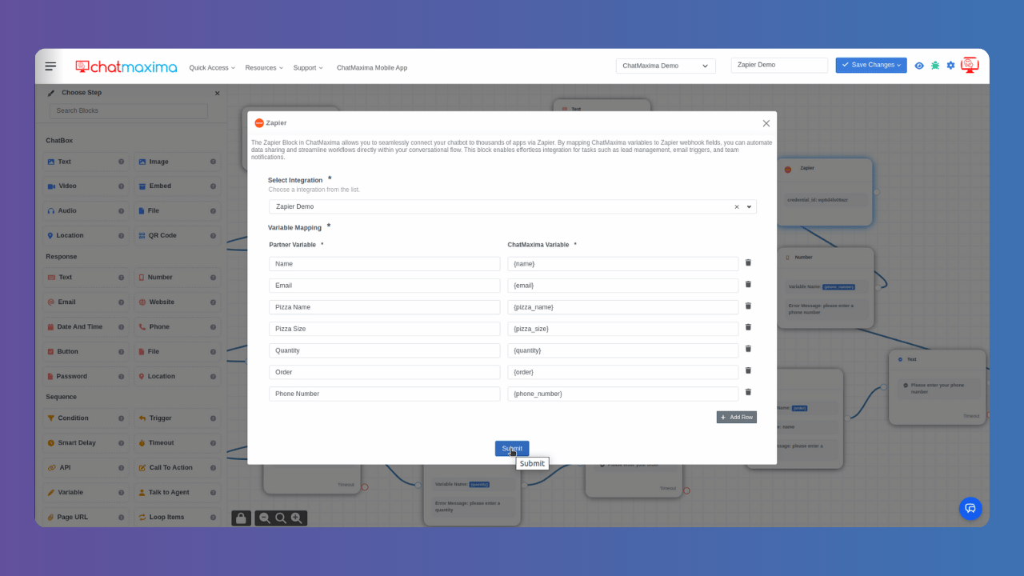Screen dimensions: 1024x576
Task: Select the Embed block
Action: [x=177, y=186]
